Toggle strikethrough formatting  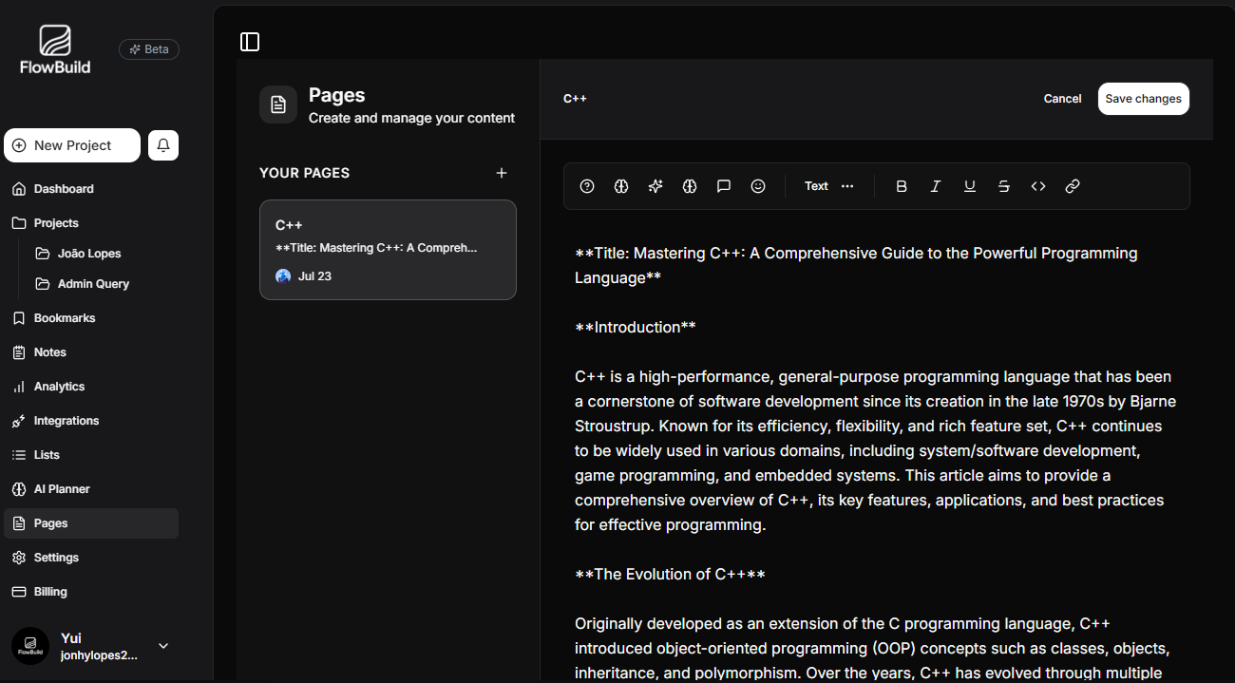point(1004,186)
